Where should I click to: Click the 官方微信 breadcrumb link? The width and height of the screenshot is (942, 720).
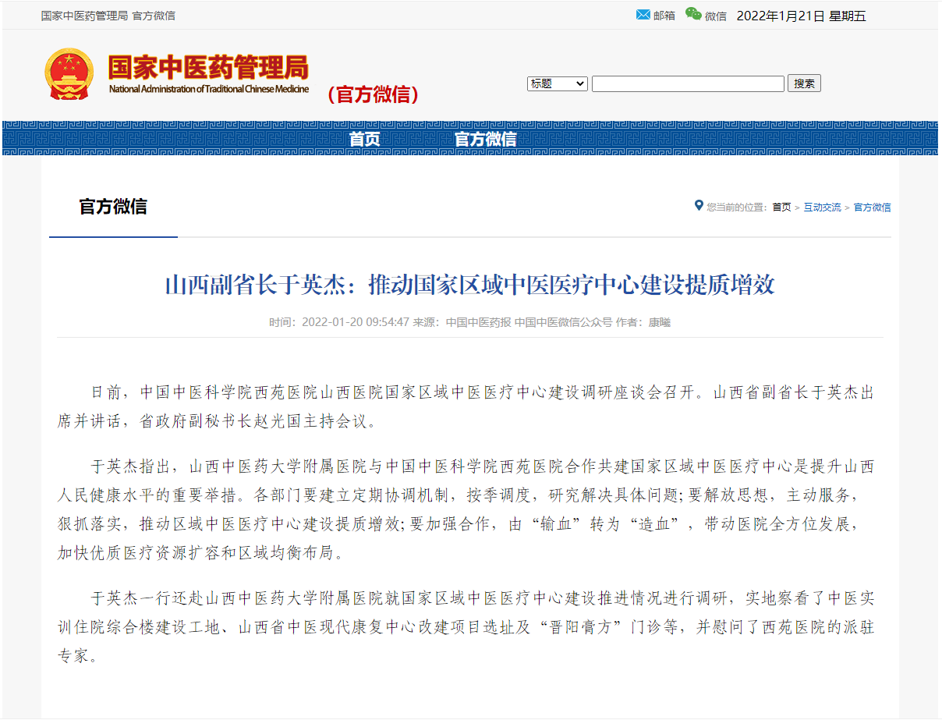(872, 207)
